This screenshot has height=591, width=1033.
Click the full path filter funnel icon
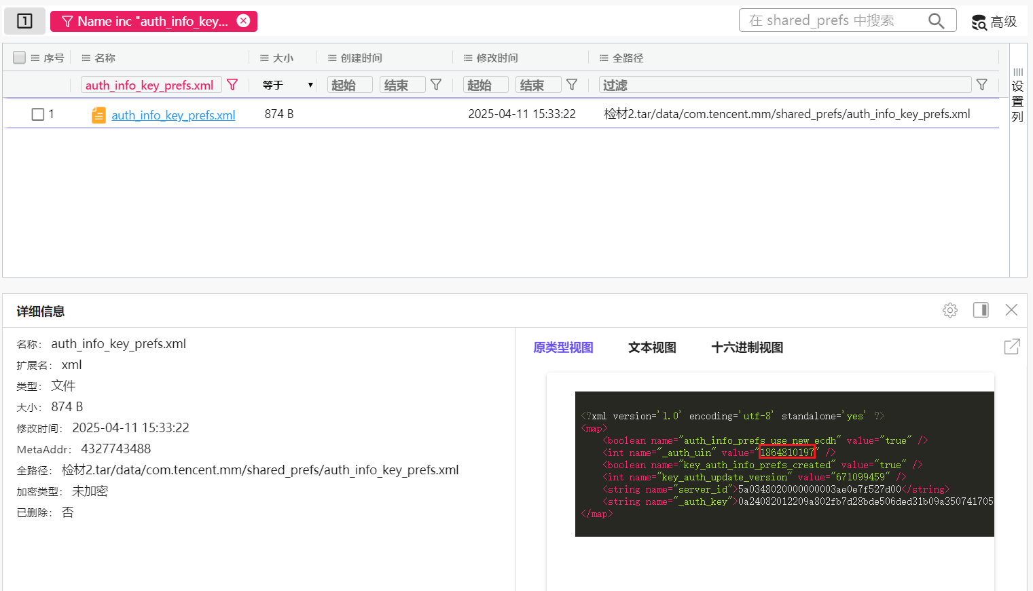click(x=981, y=85)
